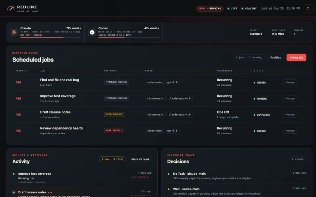Click the RUNNING status of Improve test coverage
This screenshot has width=316, height=197.
[x=260, y=99]
